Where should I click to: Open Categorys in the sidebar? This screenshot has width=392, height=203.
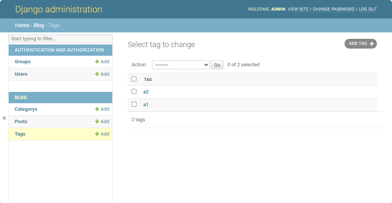pyautogui.click(x=26, y=109)
